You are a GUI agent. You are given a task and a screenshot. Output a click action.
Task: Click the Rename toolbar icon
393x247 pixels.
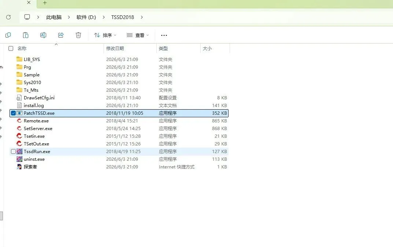coord(43,35)
